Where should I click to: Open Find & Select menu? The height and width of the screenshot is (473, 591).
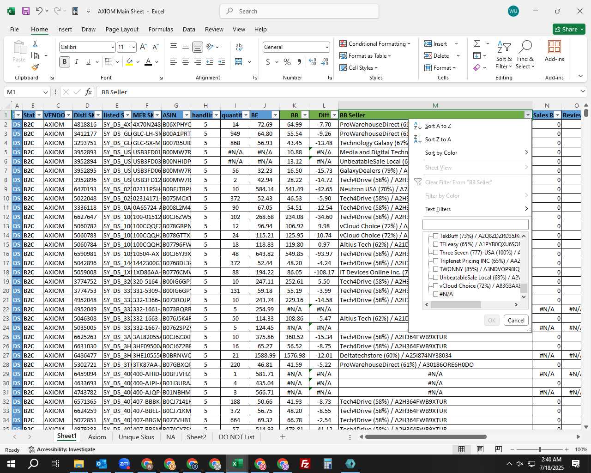(525, 55)
